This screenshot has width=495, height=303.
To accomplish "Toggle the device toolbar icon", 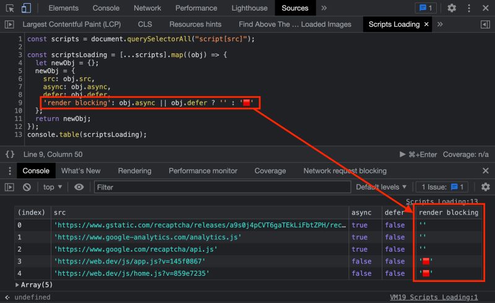I will click(x=26, y=8).
